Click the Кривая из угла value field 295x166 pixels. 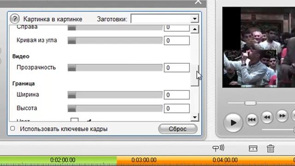click(177, 41)
